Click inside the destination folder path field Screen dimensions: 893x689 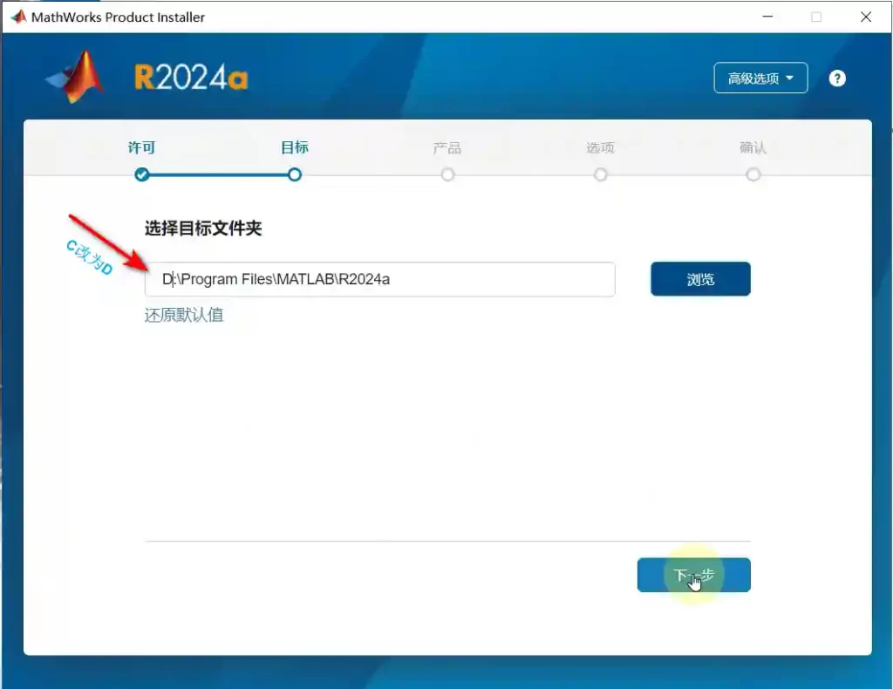tap(379, 279)
